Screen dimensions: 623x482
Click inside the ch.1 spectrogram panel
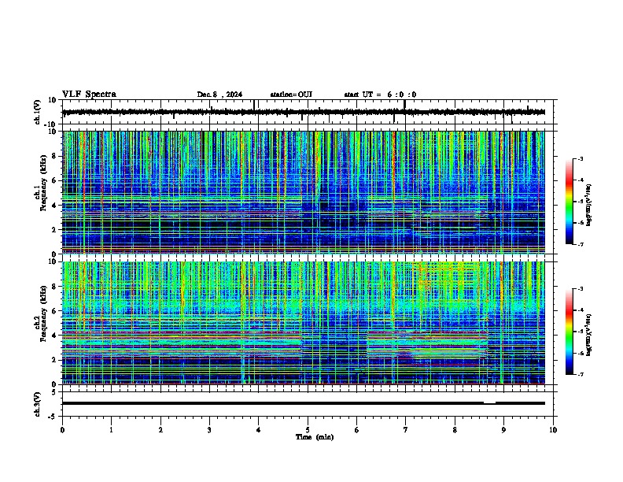tap(303, 192)
